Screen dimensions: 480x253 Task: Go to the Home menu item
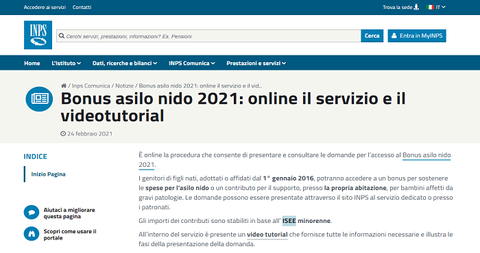(x=32, y=63)
